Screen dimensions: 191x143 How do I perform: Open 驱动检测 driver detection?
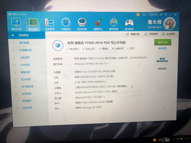pyautogui.click(x=82, y=24)
